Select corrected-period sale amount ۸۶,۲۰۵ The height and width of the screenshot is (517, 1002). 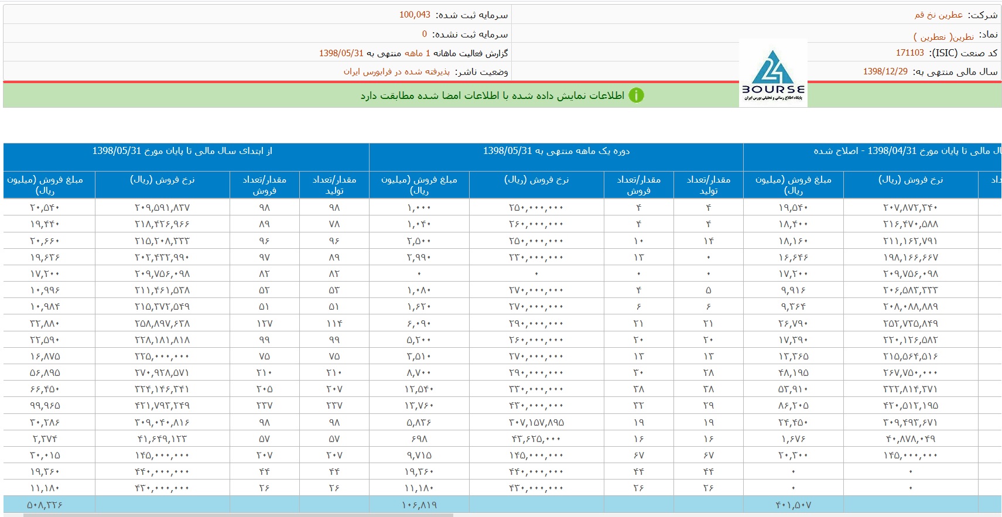794,405
